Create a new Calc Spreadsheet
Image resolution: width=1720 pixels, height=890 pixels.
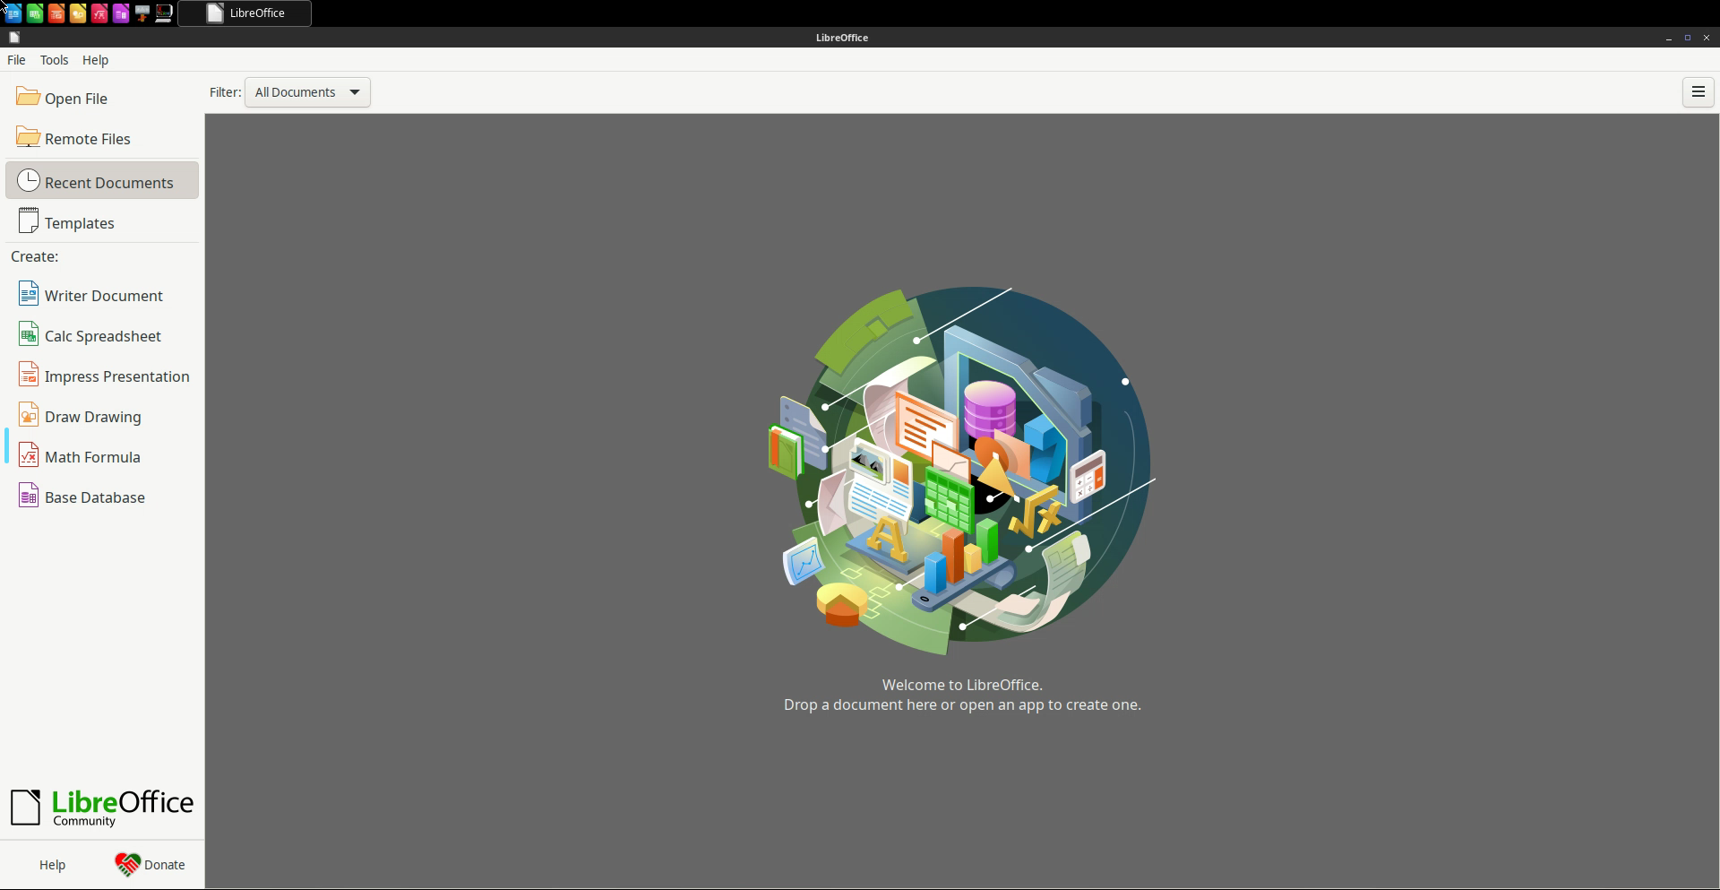tap(102, 336)
